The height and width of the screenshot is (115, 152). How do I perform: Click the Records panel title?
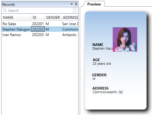click(x=8, y=5)
